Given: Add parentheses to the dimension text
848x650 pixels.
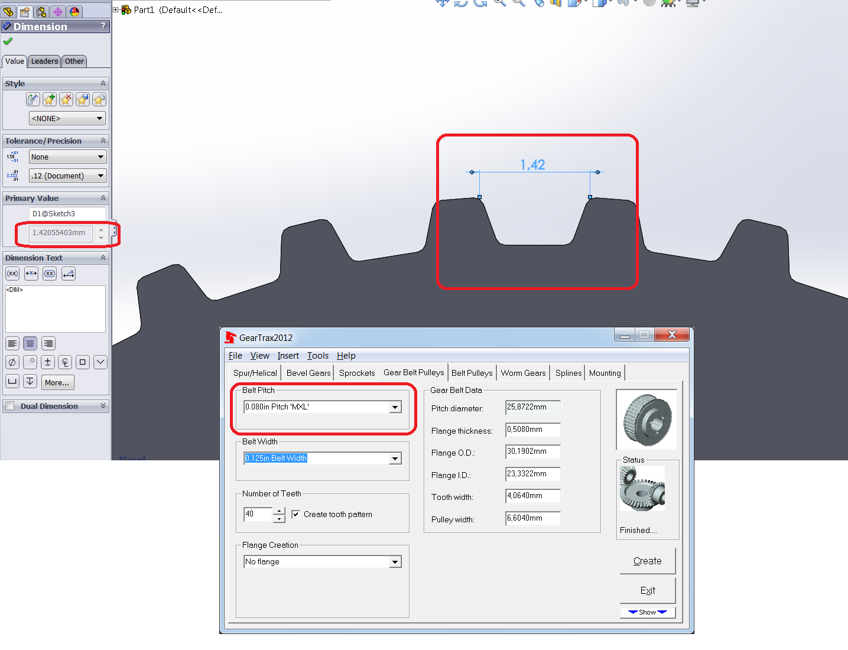Looking at the screenshot, I should point(12,274).
